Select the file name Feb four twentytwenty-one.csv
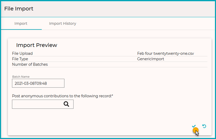 (166, 54)
